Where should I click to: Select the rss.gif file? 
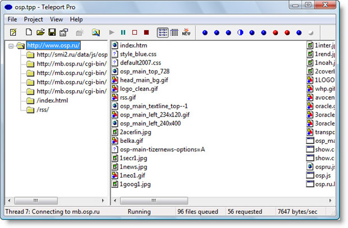(128, 97)
